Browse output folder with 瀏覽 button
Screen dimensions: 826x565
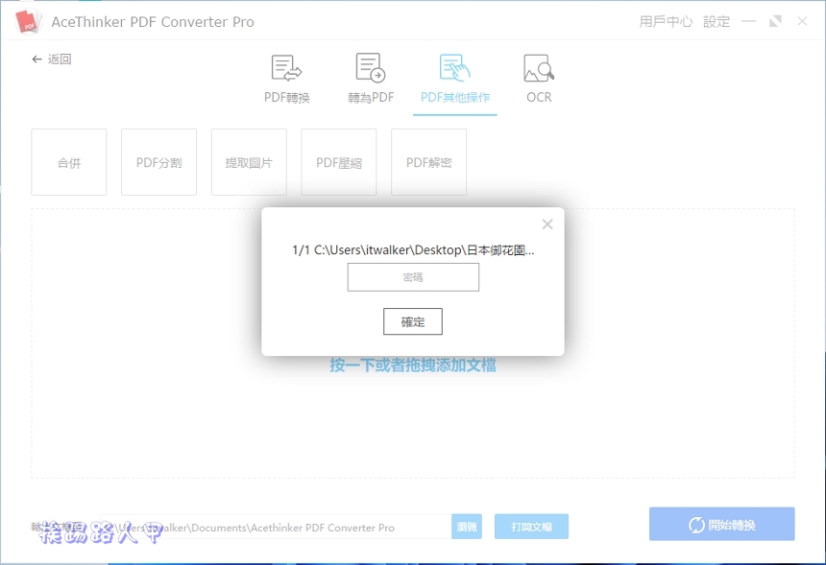[x=467, y=527]
